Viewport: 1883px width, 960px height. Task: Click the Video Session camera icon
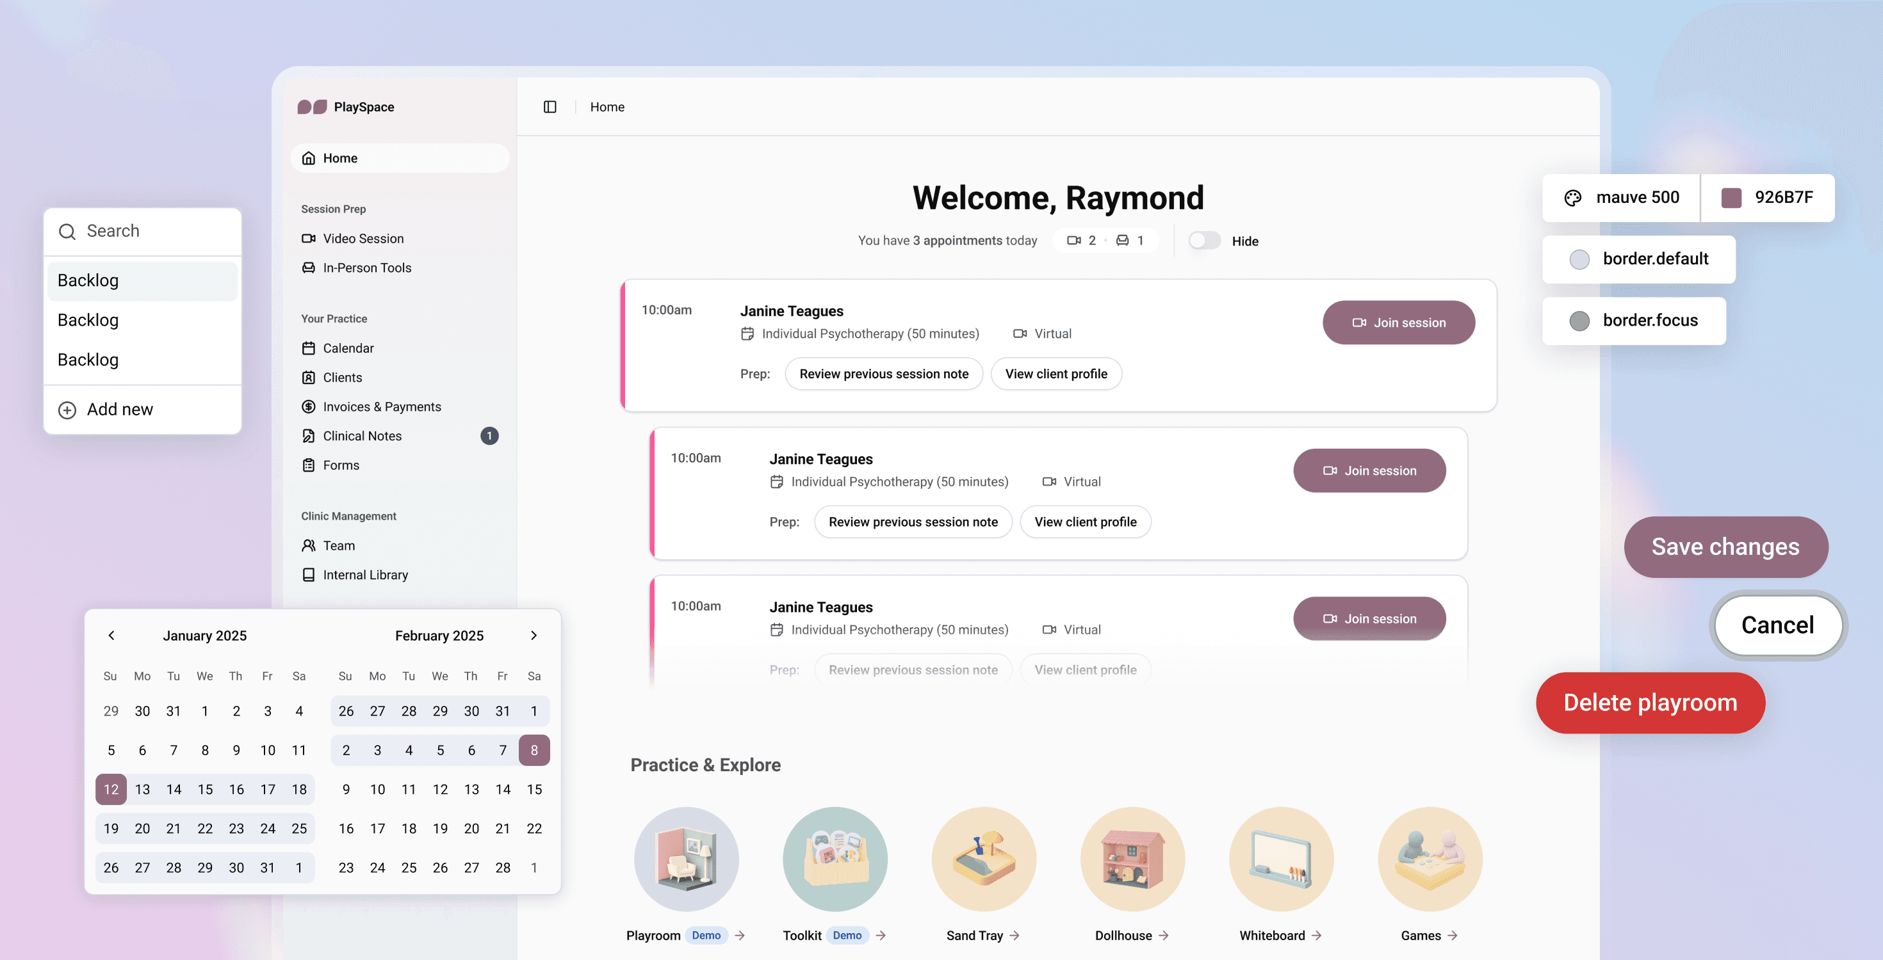pos(309,238)
